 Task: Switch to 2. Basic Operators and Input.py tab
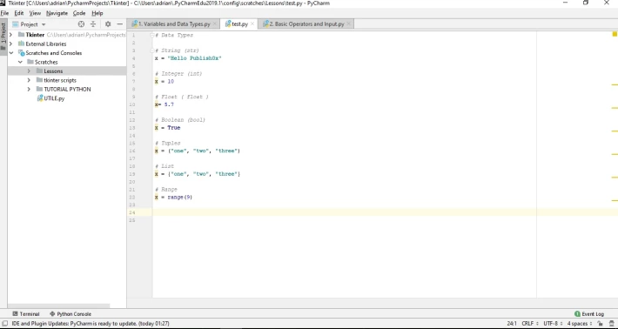(x=306, y=24)
